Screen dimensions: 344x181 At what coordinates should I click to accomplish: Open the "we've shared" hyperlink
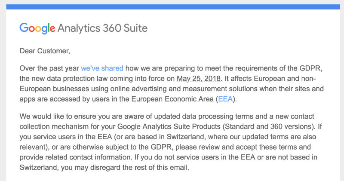click(x=102, y=68)
